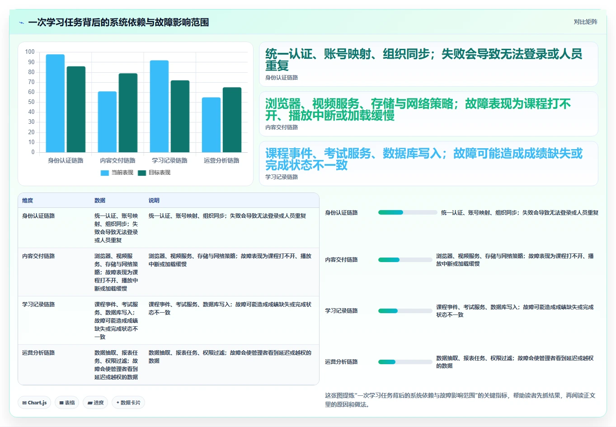616x427 pixels.
Task: Select the 进度 chip
Action: click(x=95, y=403)
